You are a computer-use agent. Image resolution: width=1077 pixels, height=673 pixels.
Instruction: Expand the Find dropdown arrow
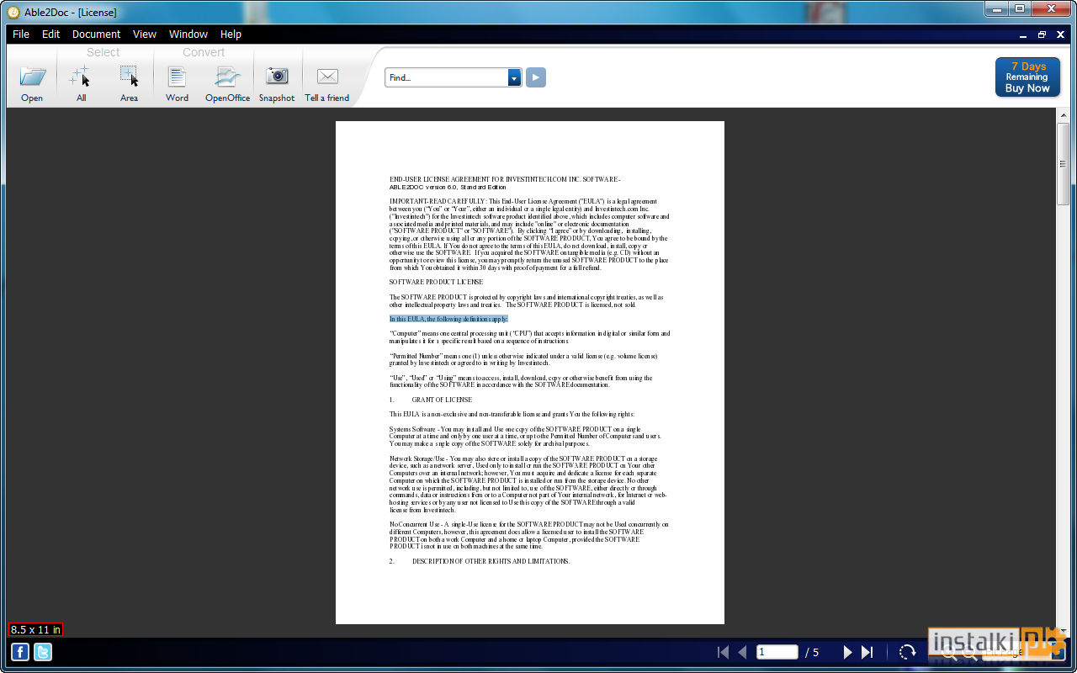click(x=514, y=77)
